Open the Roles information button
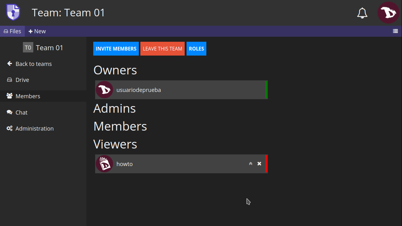The width and height of the screenshot is (402, 226). (x=196, y=49)
